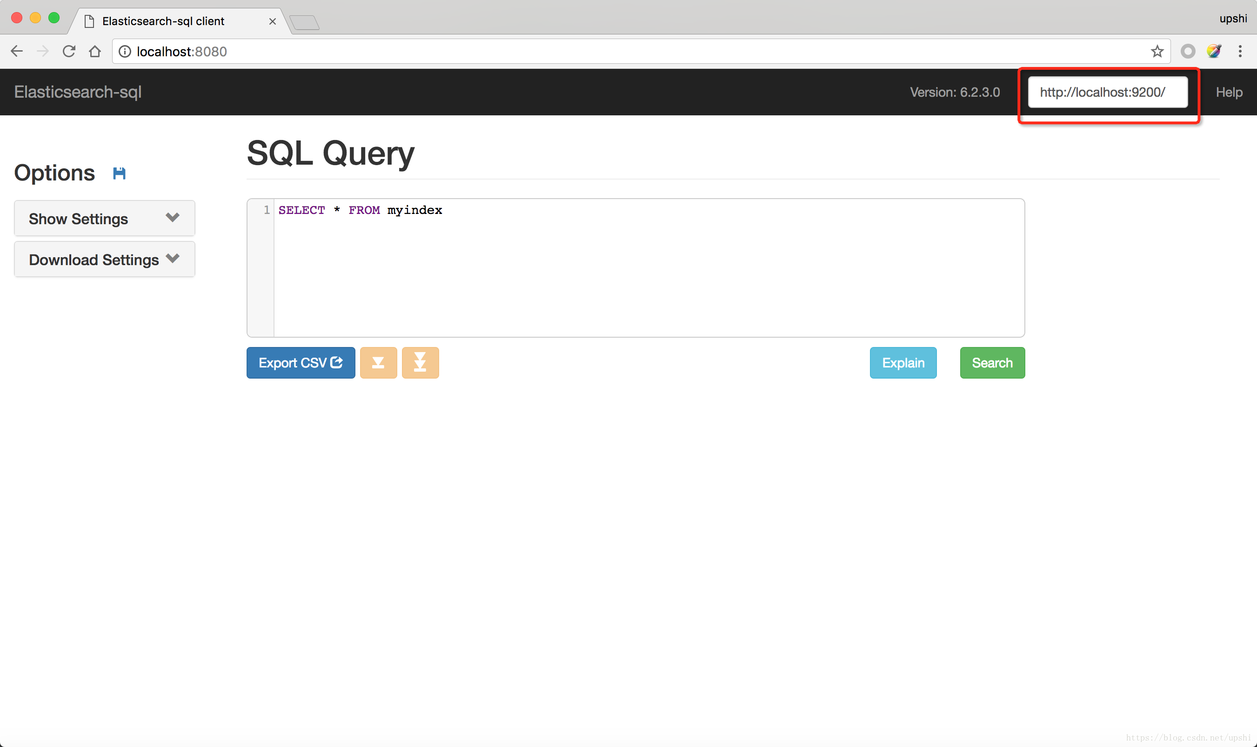Viewport: 1257px width, 747px height.
Task: Click the fetch all results double-arrow button
Action: coord(420,362)
